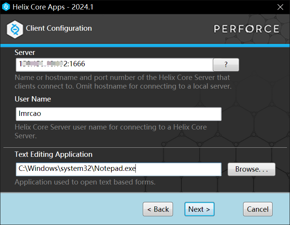The width and height of the screenshot is (290, 225).
Task: Cancel the installer
Action: pyautogui.click(x=258, y=209)
